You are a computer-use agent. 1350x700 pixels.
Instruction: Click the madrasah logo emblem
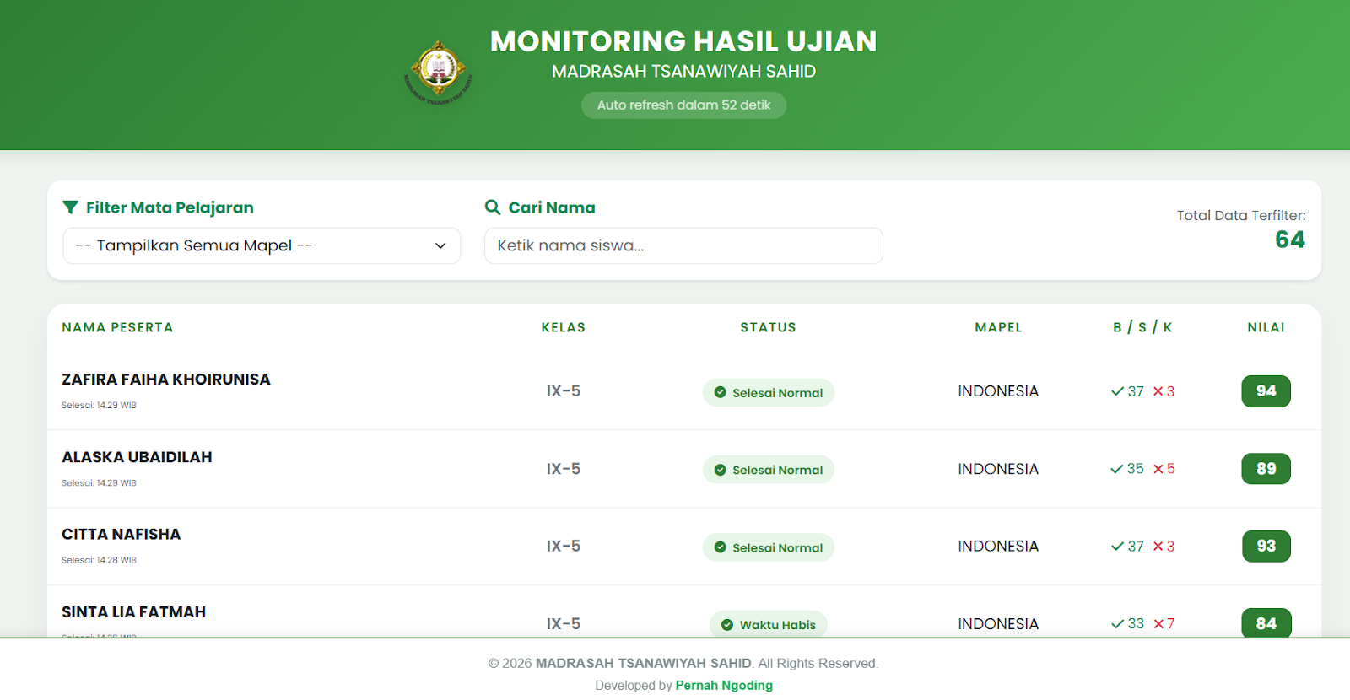[x=439, y=73]
